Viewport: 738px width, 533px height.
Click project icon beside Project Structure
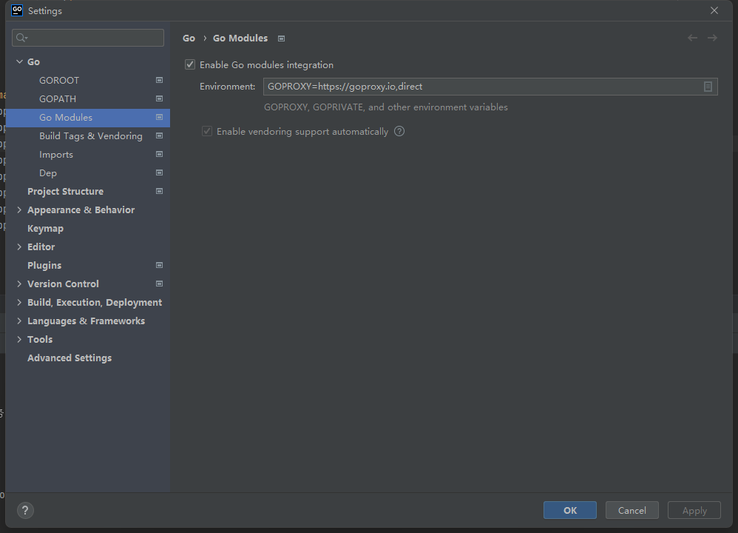click(160, 191)
